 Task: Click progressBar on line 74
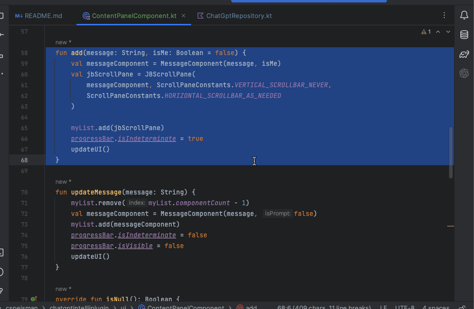pos(92,235)
